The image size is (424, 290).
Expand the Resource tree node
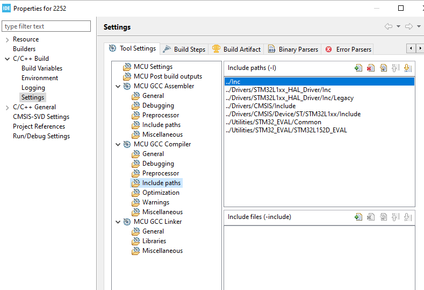tap(8, 40)
